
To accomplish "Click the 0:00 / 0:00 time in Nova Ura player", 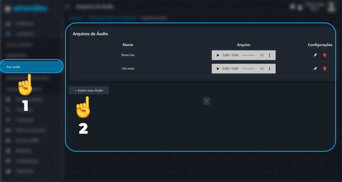I will click(x=230, y=55).
